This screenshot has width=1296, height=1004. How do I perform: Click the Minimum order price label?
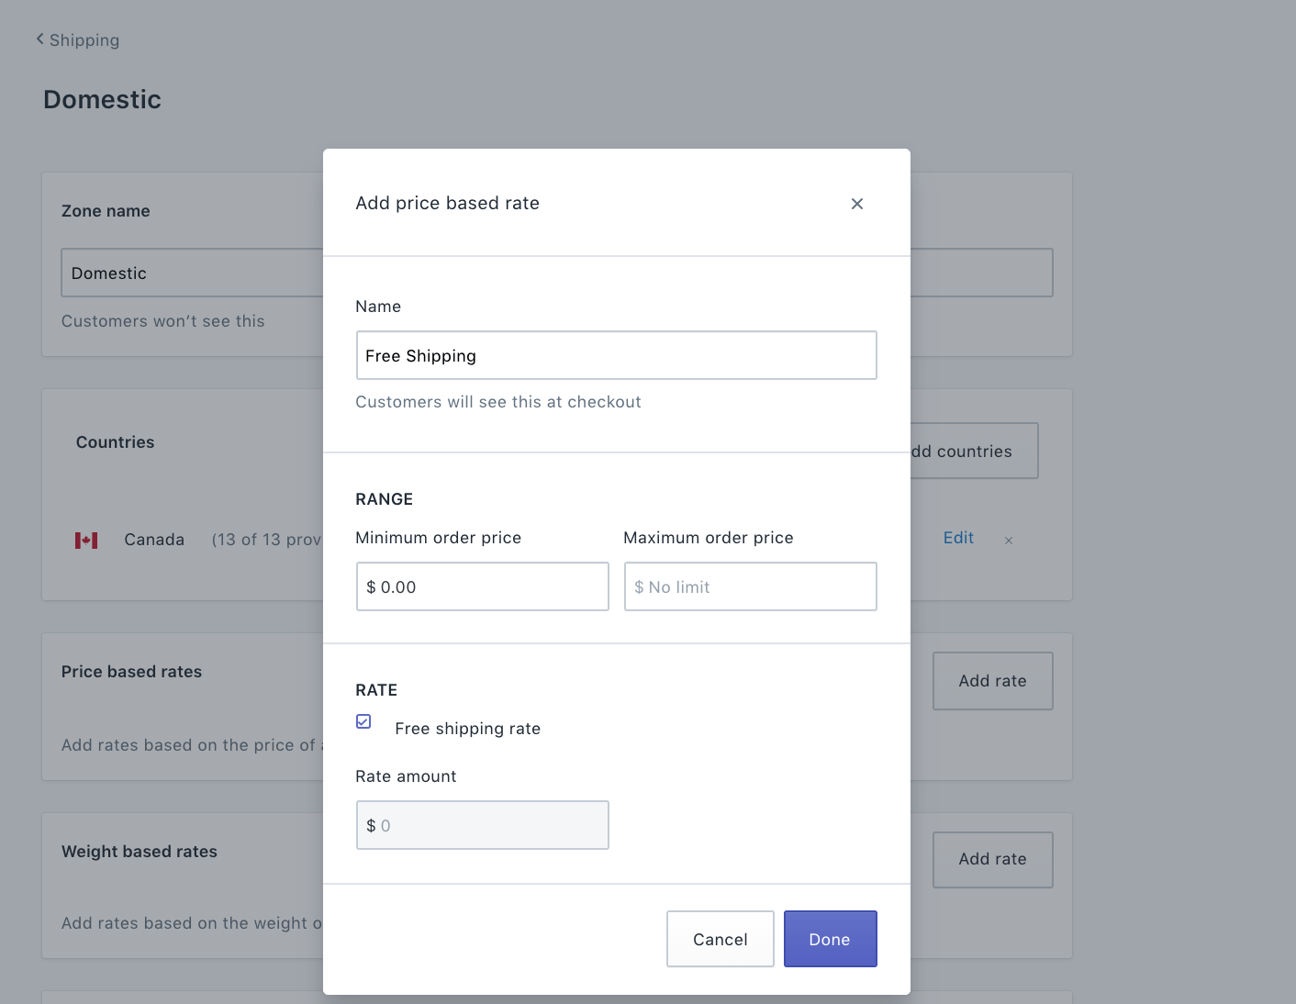tap(438, 538)
